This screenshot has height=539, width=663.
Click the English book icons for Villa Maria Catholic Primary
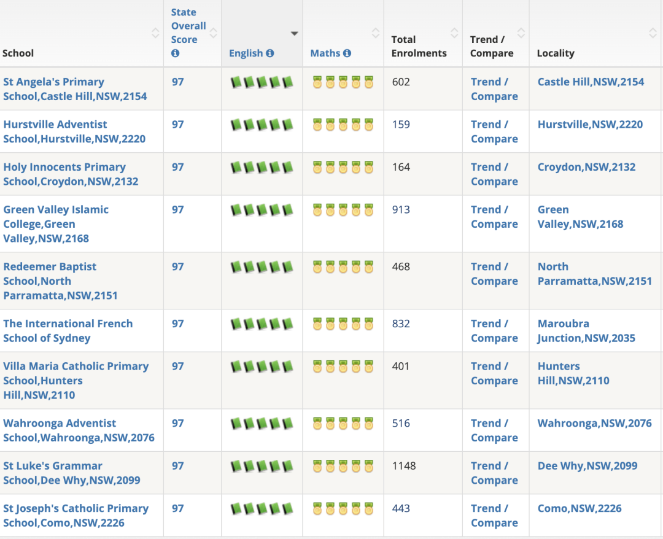pyautogui.click(x=262, y=366)
